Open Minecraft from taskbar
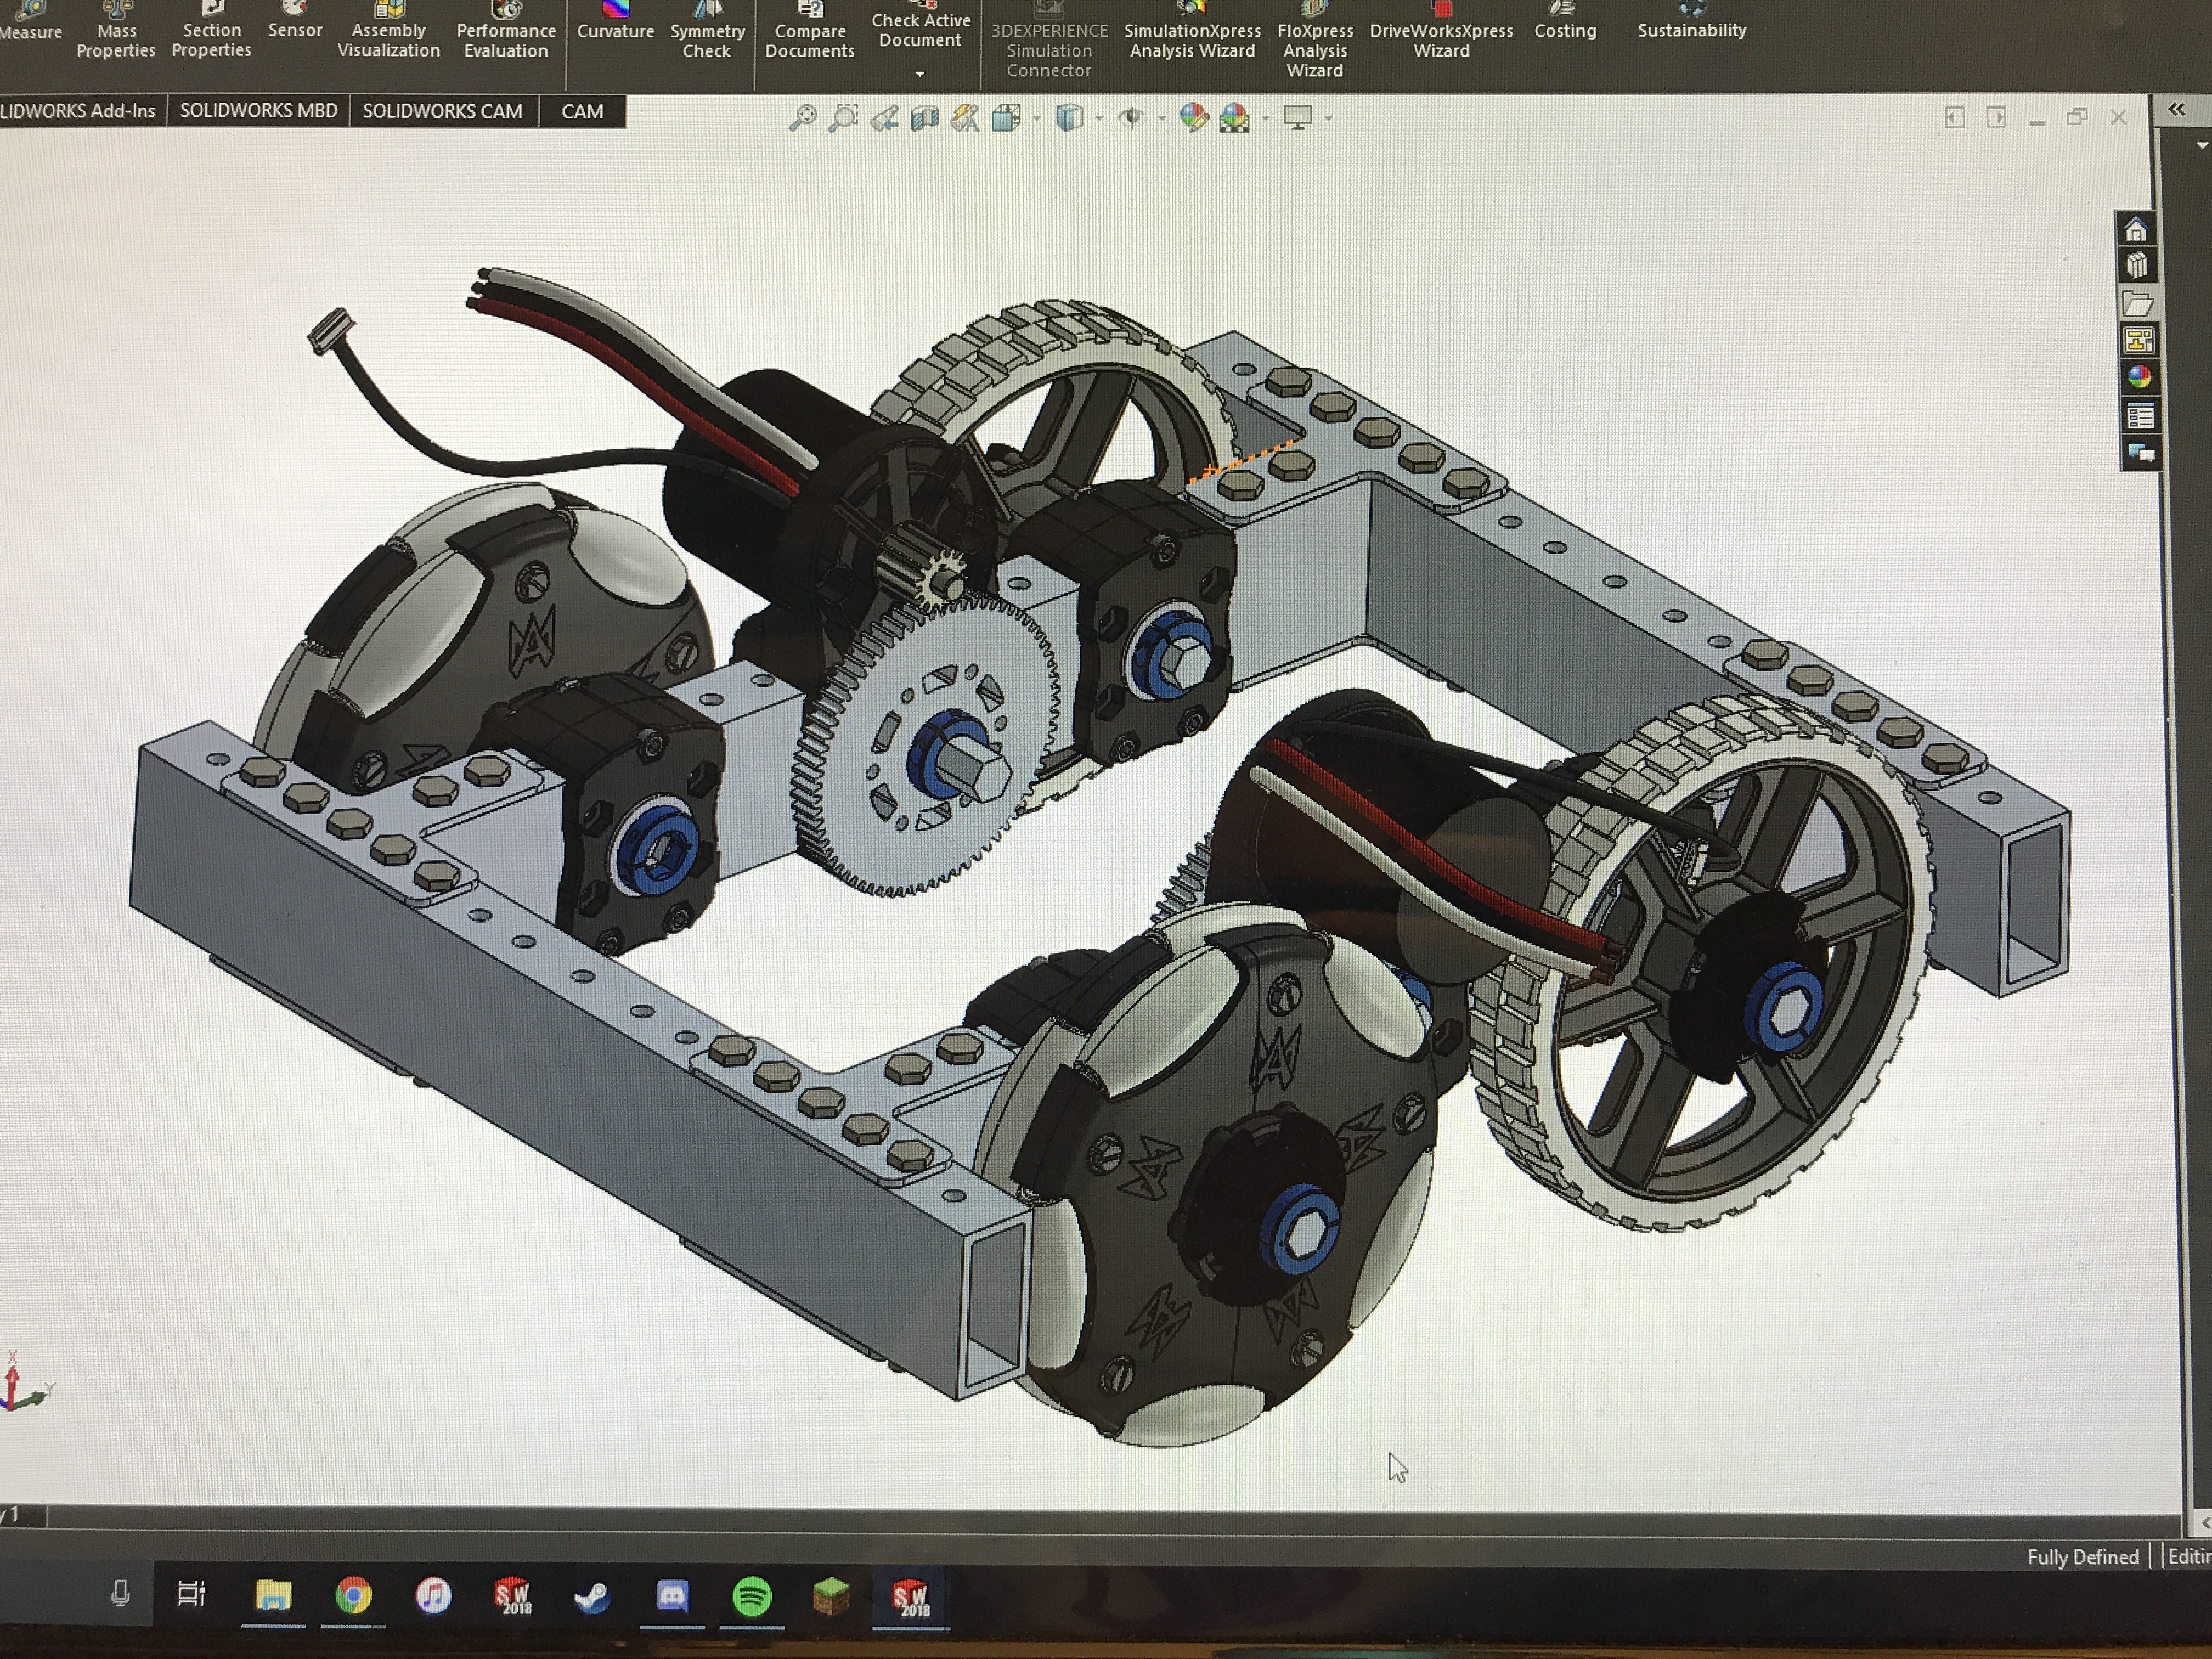 pos(831,1597)
